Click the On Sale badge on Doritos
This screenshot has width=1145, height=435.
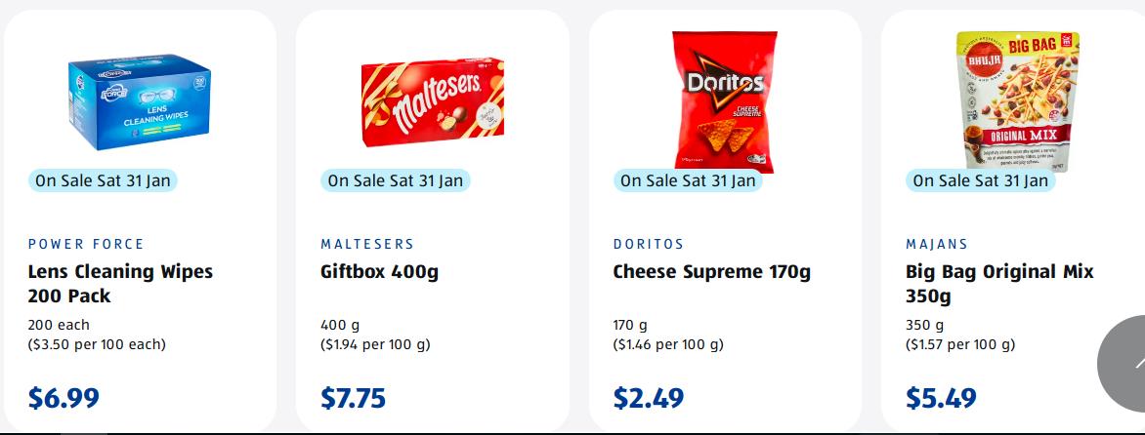688,180
